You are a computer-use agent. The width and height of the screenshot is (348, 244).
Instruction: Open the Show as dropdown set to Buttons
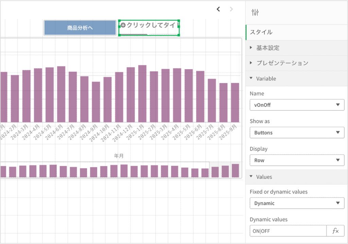click(297, 133)
